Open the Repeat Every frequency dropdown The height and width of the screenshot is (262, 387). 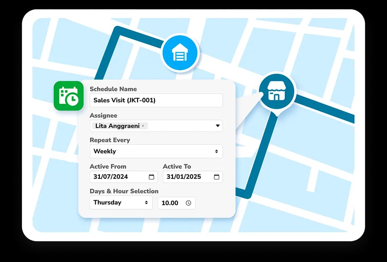pos(156,151)
